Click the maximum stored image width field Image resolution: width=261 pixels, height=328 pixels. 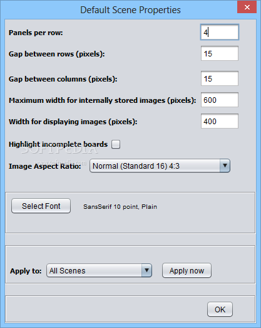(x=220, y=100)
